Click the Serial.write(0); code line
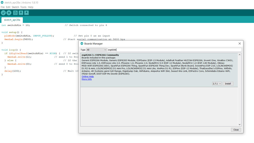 pos(20,64)
